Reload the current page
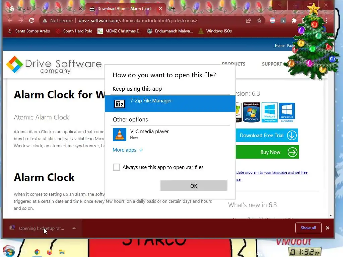This screenshot has height=257, width=343. (x=31, y=20)
